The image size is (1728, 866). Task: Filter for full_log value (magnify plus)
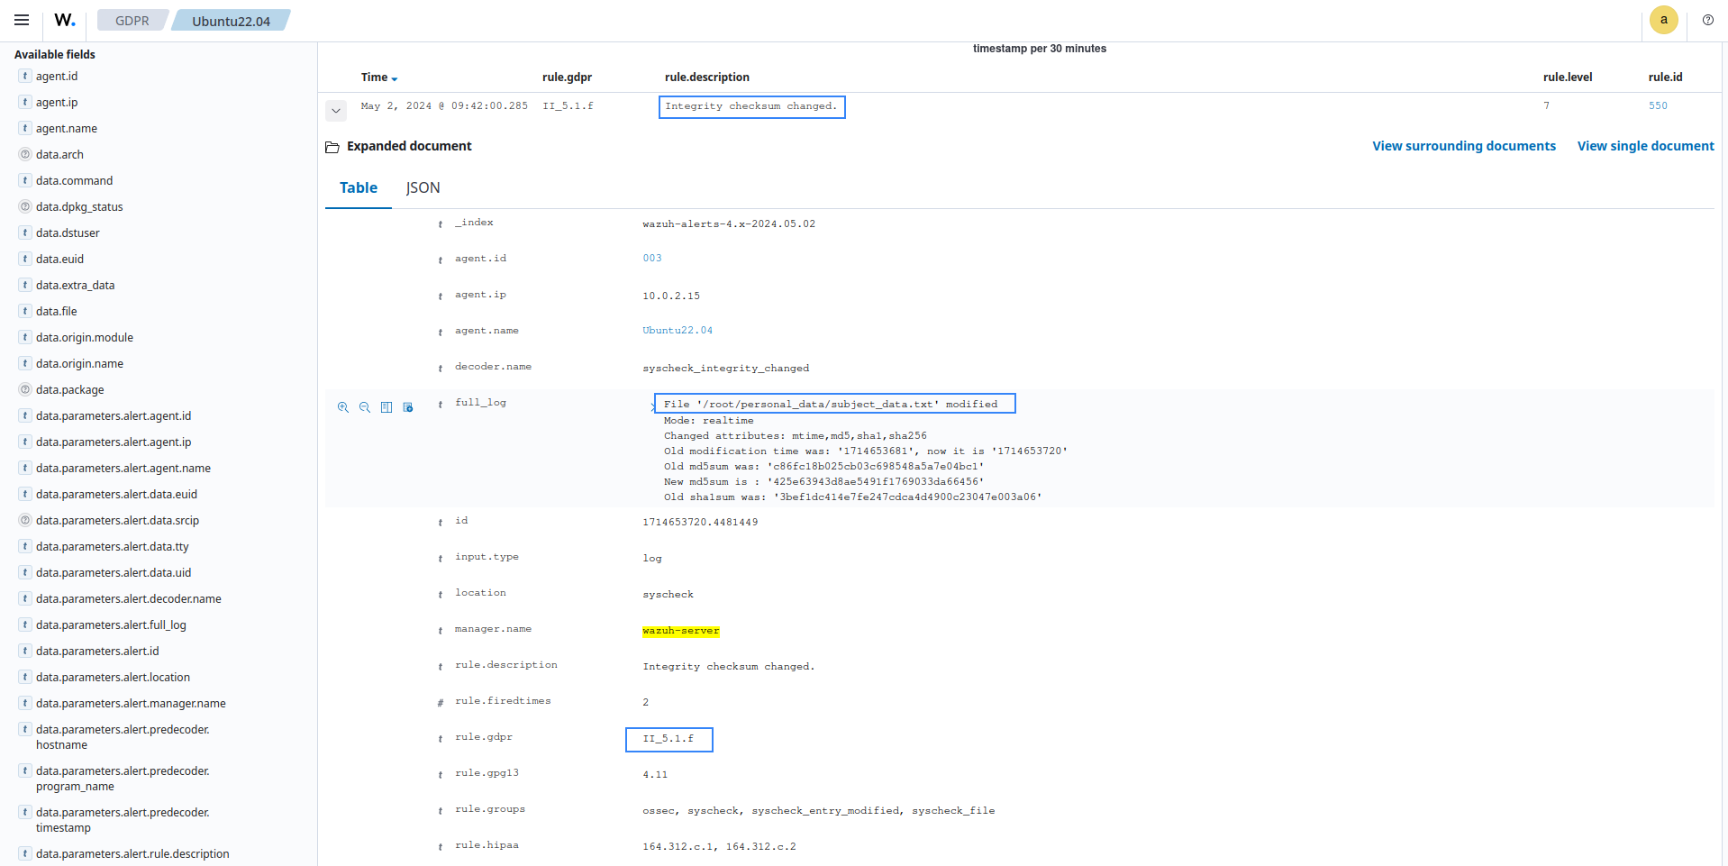tap(343, 407)
